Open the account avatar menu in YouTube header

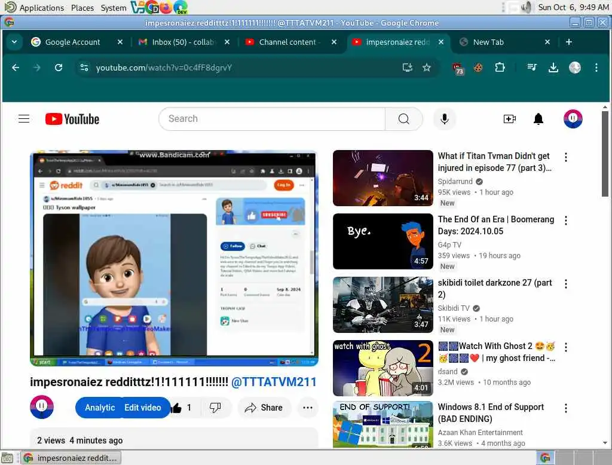(573, 119)
